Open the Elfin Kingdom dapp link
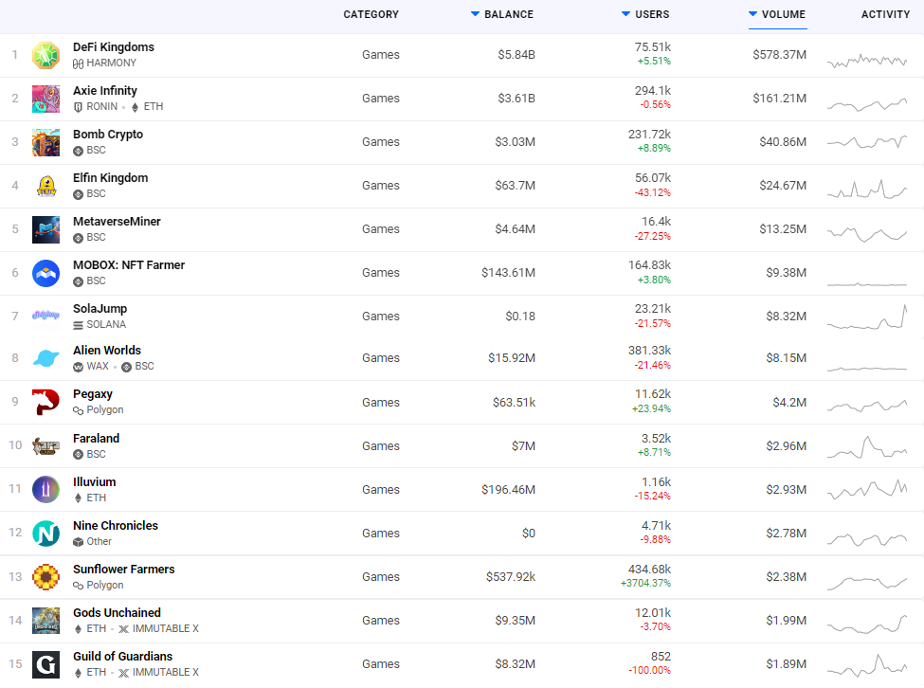This screenshot has width=924, height=688. (111, 178)
